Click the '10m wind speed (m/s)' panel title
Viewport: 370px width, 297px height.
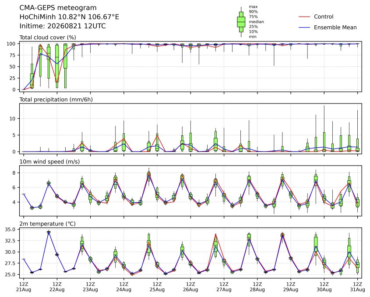click(49, 162)
